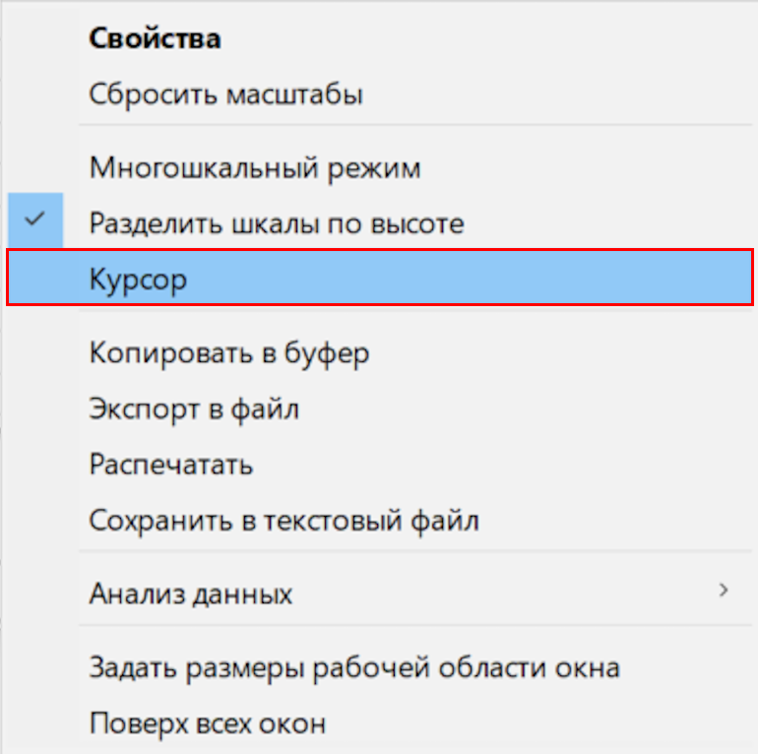This screenshot has height=754, width=758.
Task: Toggle the highlighted Курсор option
Action: (x=139, y=279)
